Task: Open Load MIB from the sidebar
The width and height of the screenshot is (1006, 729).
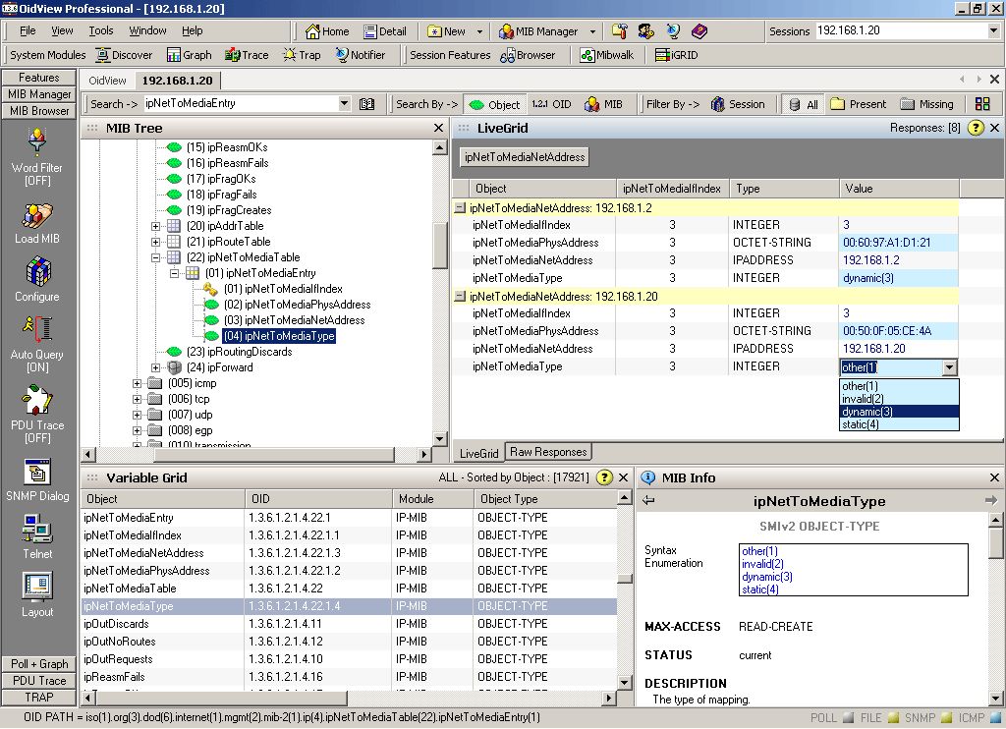Action: pos(37,215)
